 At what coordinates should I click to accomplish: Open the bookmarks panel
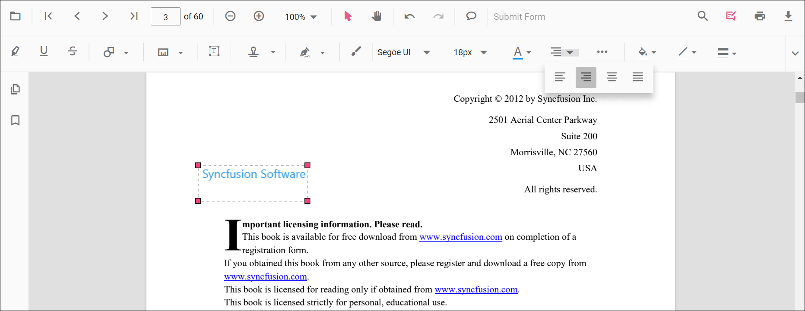tap(16, 120)
